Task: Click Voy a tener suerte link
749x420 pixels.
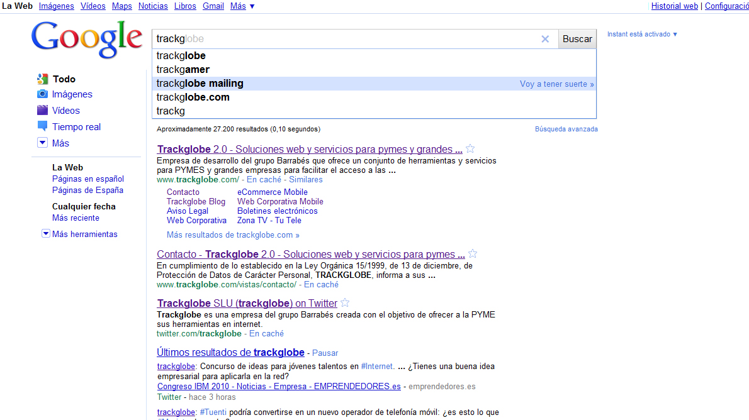Action: [x=557, y=84]
